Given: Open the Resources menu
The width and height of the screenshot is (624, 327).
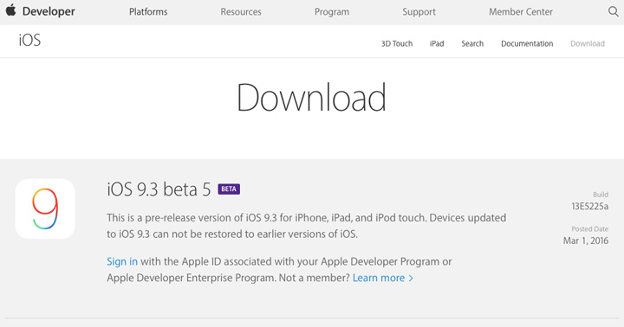Looking at the screenshot, I should (x=241, y=12).
